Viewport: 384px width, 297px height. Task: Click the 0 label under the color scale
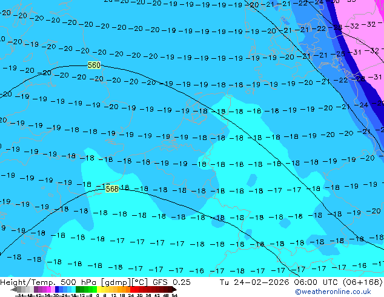(98, 295)
